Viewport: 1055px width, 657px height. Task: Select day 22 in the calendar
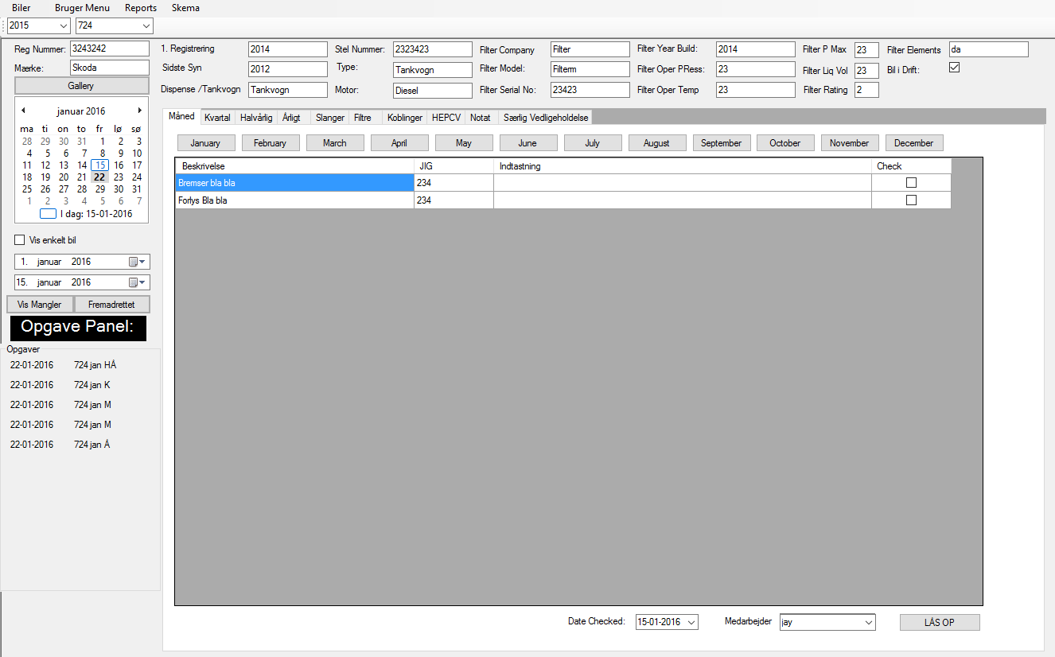(99, 177)
